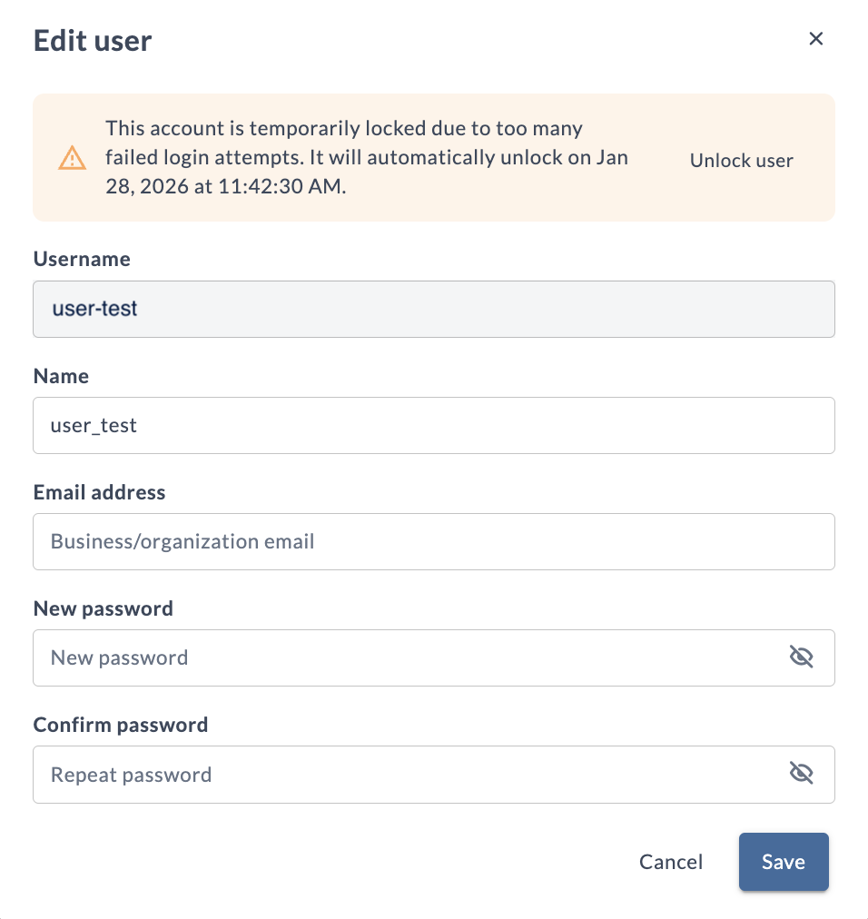Click the warning triangle icon in the alert
The width and height of the screenshot is (868, 919).
pos(72,157)
